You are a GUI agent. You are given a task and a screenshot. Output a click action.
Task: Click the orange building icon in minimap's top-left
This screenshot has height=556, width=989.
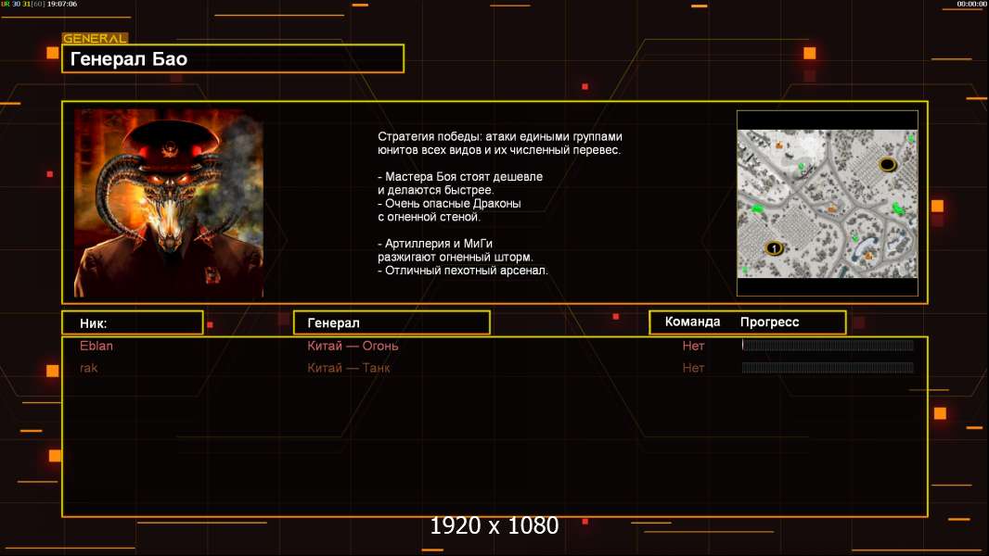(779, 145)
